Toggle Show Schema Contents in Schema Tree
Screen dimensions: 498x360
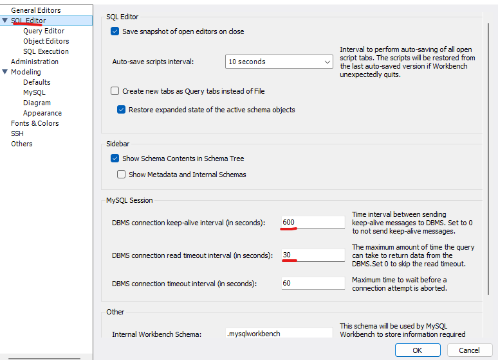[x=115, y=159]
